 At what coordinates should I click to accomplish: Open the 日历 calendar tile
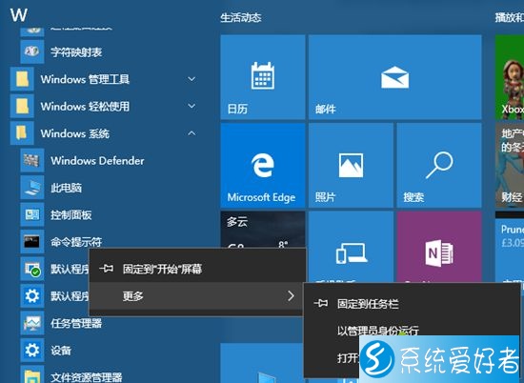263,77
